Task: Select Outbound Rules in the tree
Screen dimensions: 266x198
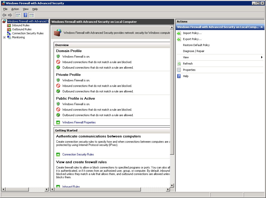Action: pyautogui.click(x=22, y=29)
